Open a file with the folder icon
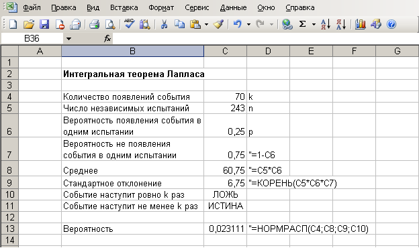The image size is (419, 248). pos(29,24)
